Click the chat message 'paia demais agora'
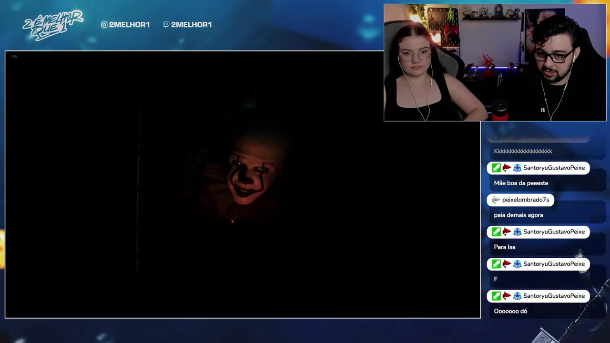The width and height of the screenshot is (610, 343). (518, 215)
